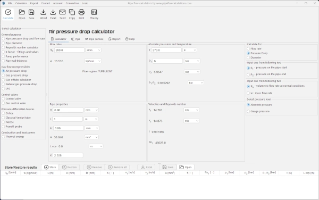The width and height of the screenshot is (319, 200).
Task: Open the p2 pressure unit dropdown
Action: (x=192, y=72)
